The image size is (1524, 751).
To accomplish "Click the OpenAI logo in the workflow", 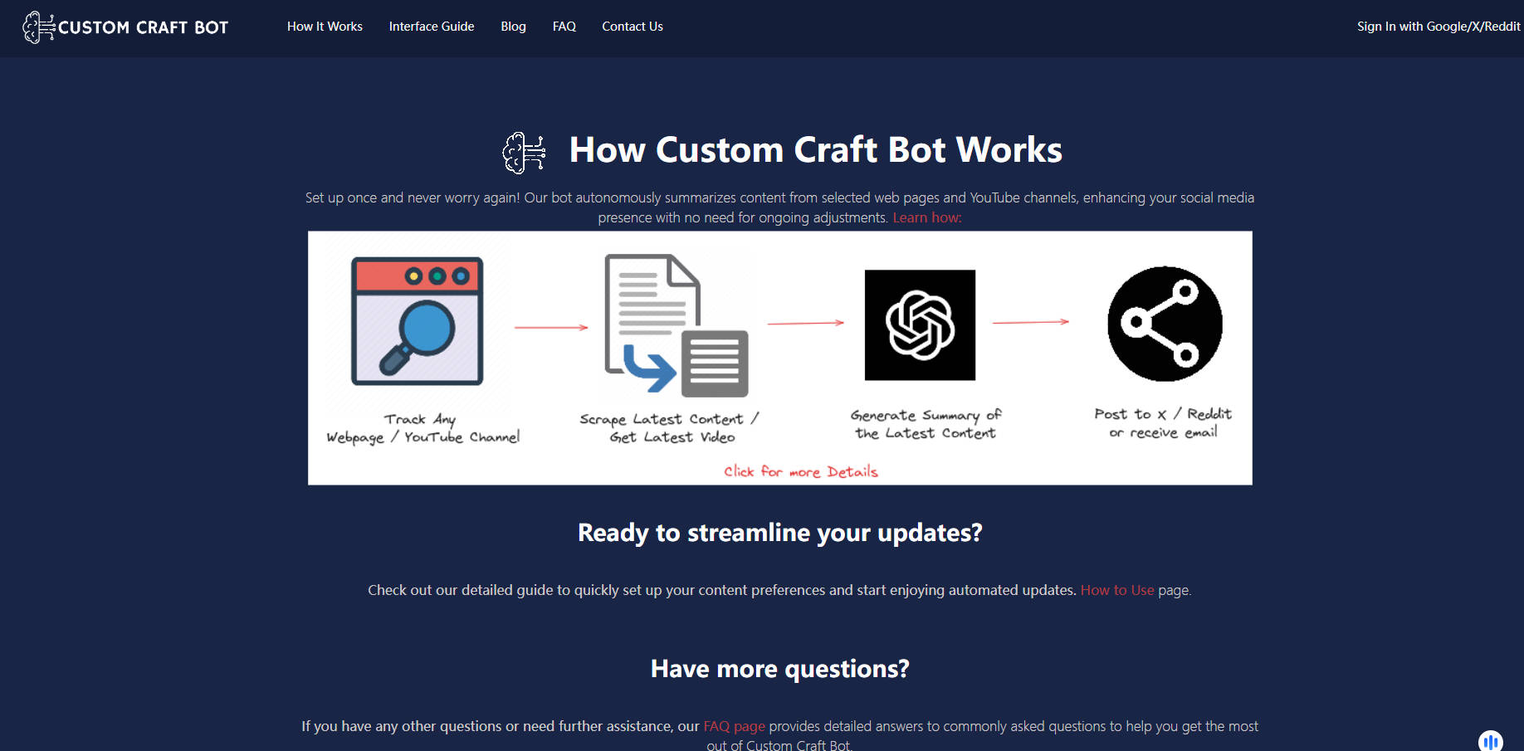I will 920,324.
